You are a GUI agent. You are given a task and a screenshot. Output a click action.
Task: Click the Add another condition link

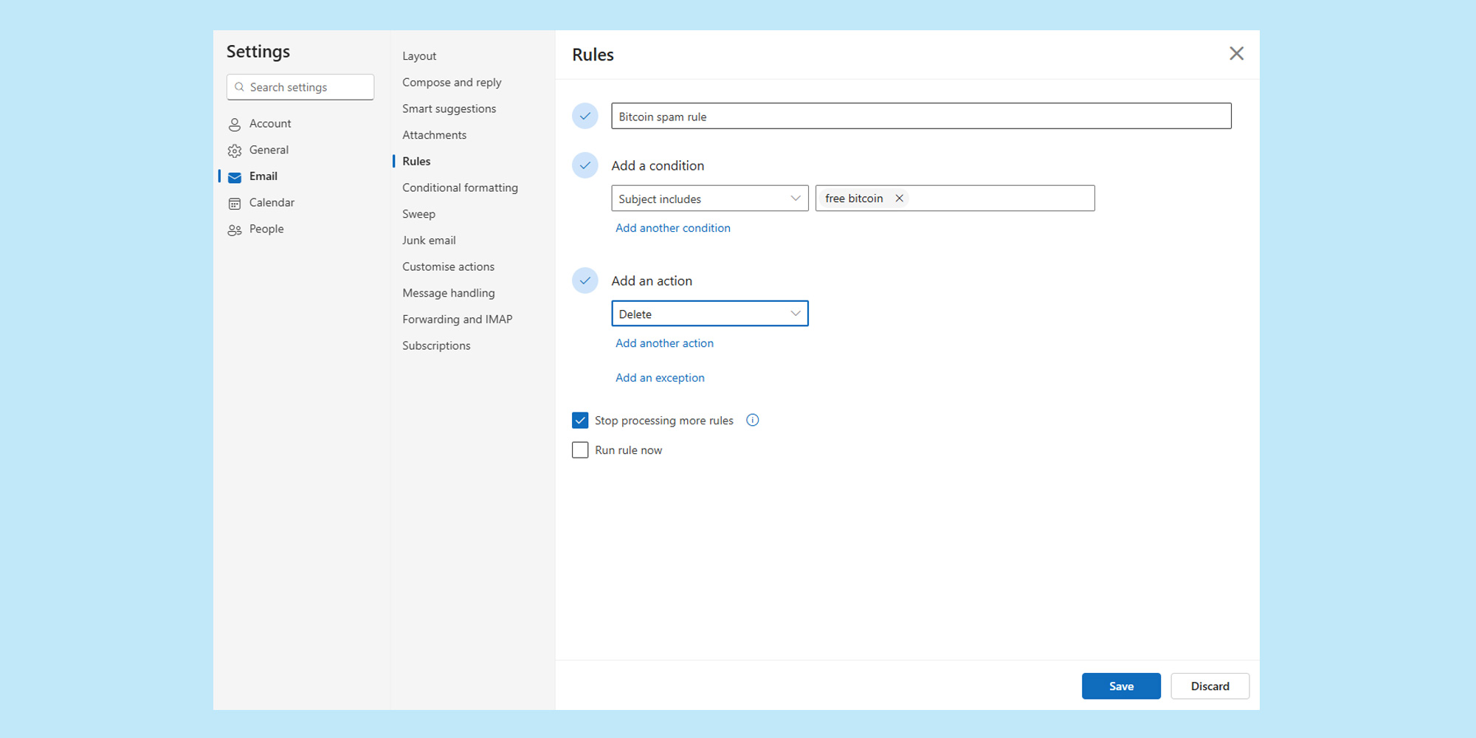[672, 228]
